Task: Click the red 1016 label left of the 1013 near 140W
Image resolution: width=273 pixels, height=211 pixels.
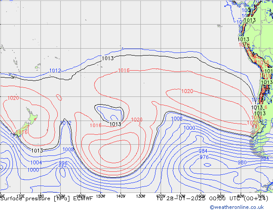Action: pos(96,125)
